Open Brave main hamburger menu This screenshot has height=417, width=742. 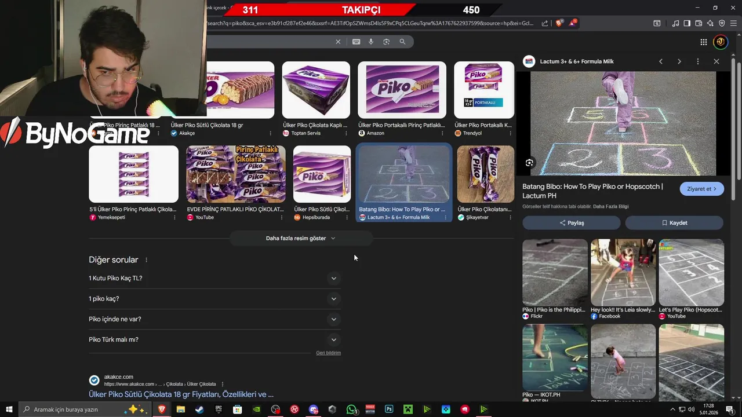tap(733, 23)
